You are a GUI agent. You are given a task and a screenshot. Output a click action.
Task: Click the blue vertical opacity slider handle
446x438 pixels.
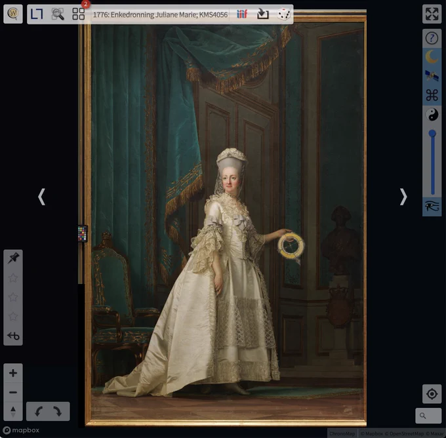coord(432,133)
